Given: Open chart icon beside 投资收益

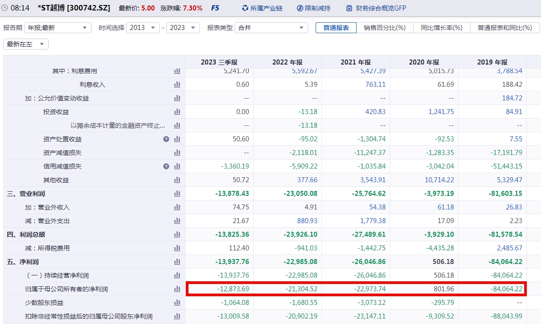Looking at the screenshot, I should point(177,112).
